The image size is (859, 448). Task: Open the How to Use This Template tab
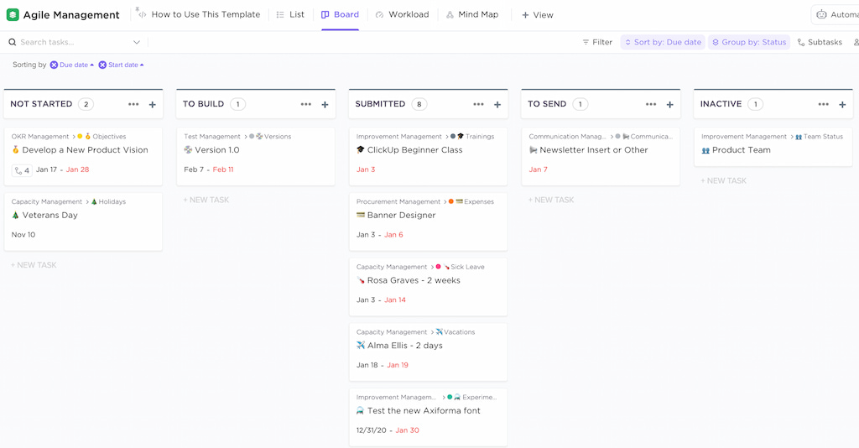(198, 14)
